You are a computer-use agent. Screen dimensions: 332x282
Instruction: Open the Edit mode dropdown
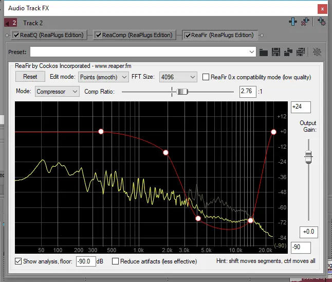(103, 77)
